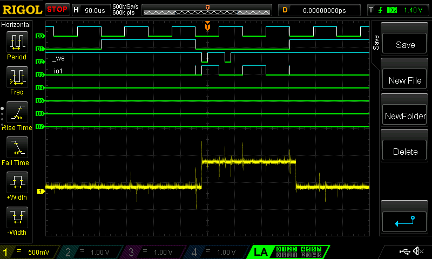
Task: Select the Period measurement icon
Action: point(17,42)
